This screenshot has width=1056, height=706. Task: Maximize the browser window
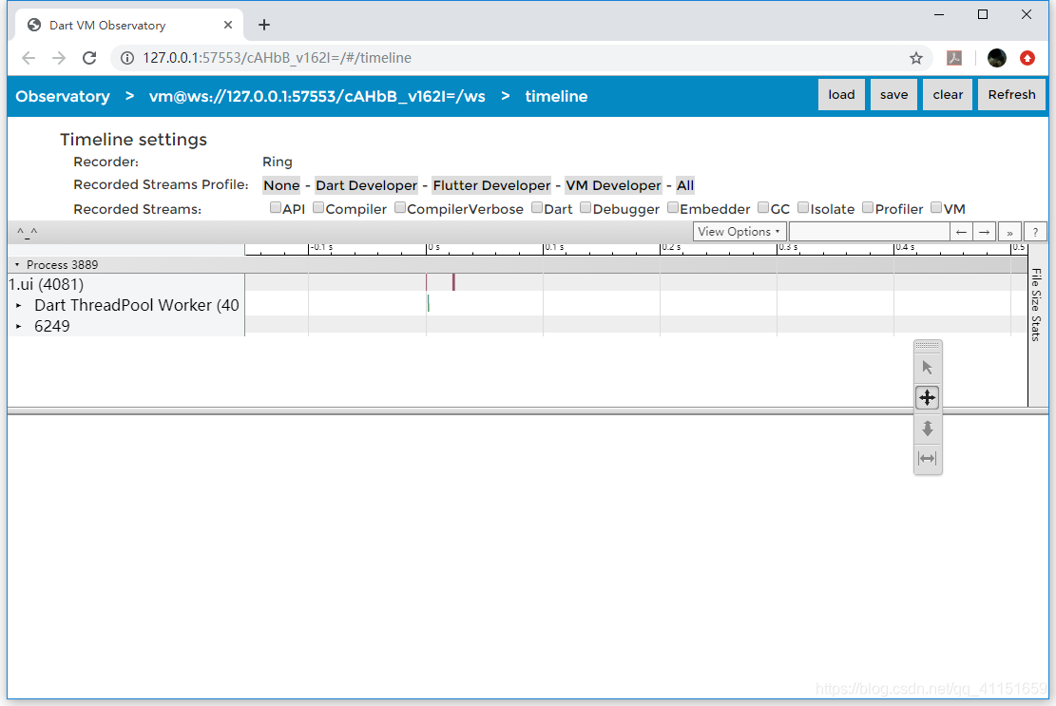(983, 15)
